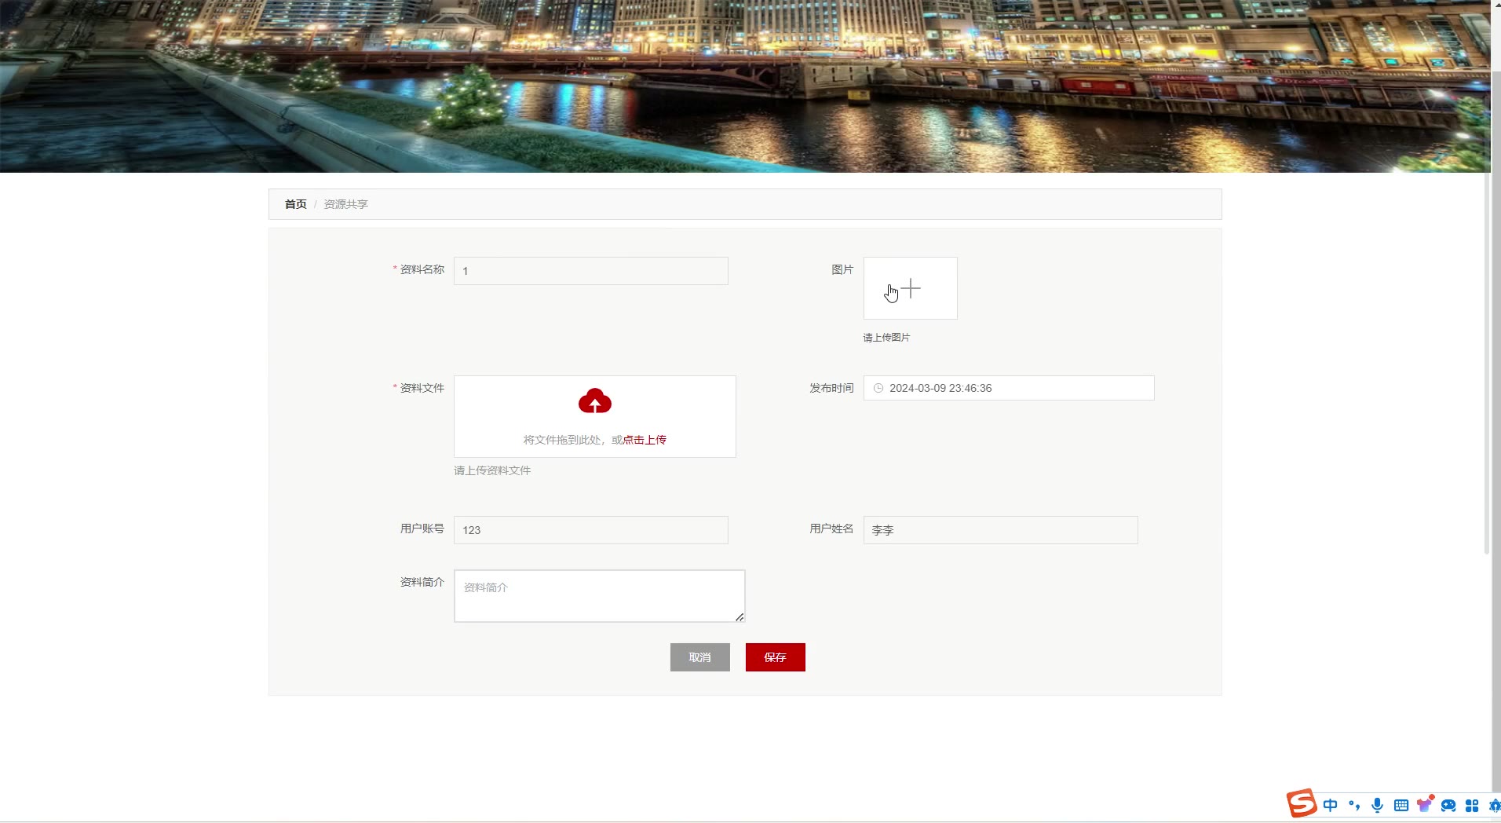The image size is (1501, 823).
Task: Click Sogou game controller icon
Action: 1448,805
